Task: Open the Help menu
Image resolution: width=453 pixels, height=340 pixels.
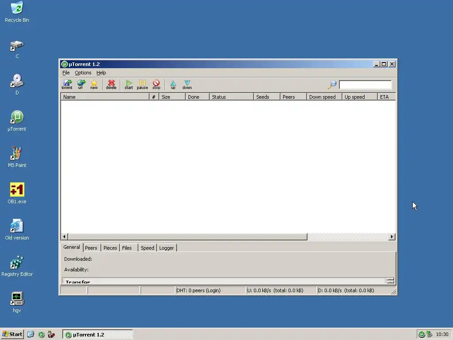Action: click(101, 73)
